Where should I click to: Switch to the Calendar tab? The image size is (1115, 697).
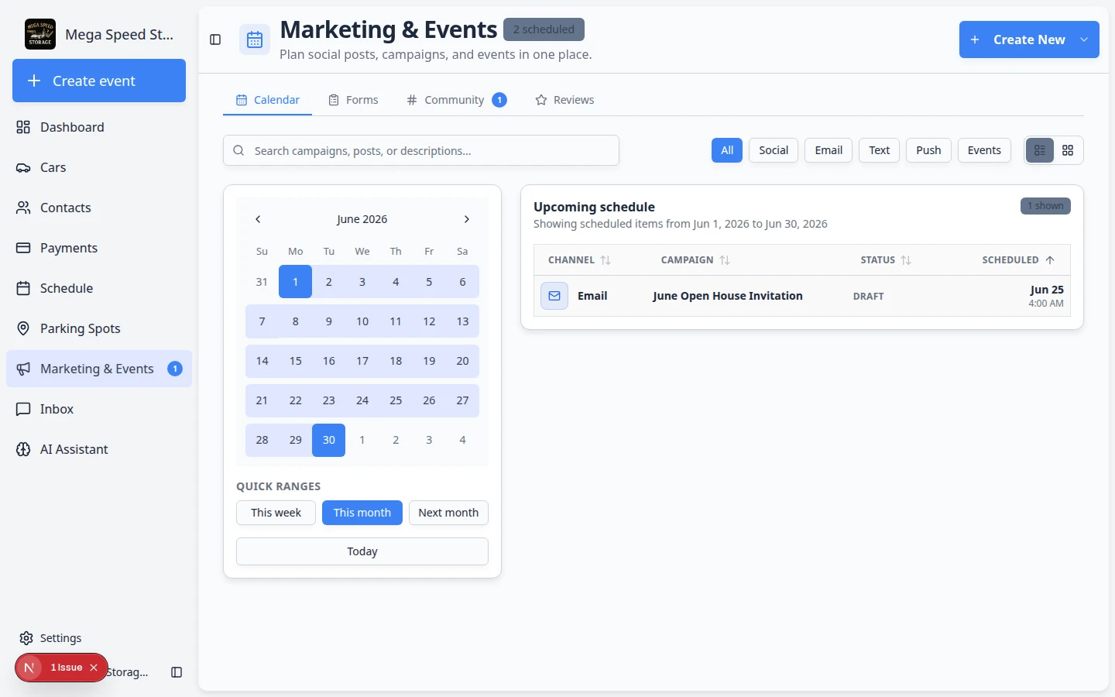267,100
